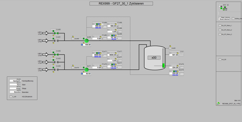Image resolution: width=242 pixels, height=122 pixels.
Task: Toggle the Ext_GF_Status_3 indicator box
Action: point(220,35)
